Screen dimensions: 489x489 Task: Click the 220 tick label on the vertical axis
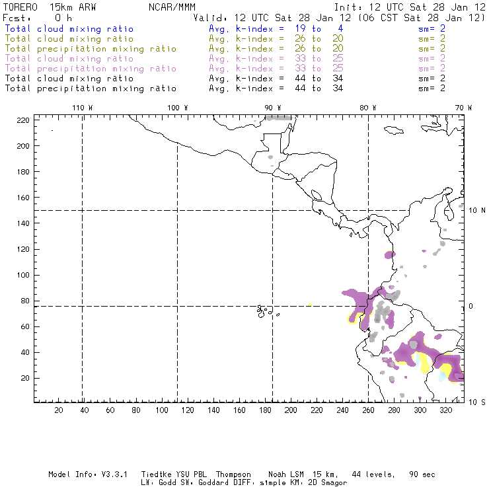[24, 120]
